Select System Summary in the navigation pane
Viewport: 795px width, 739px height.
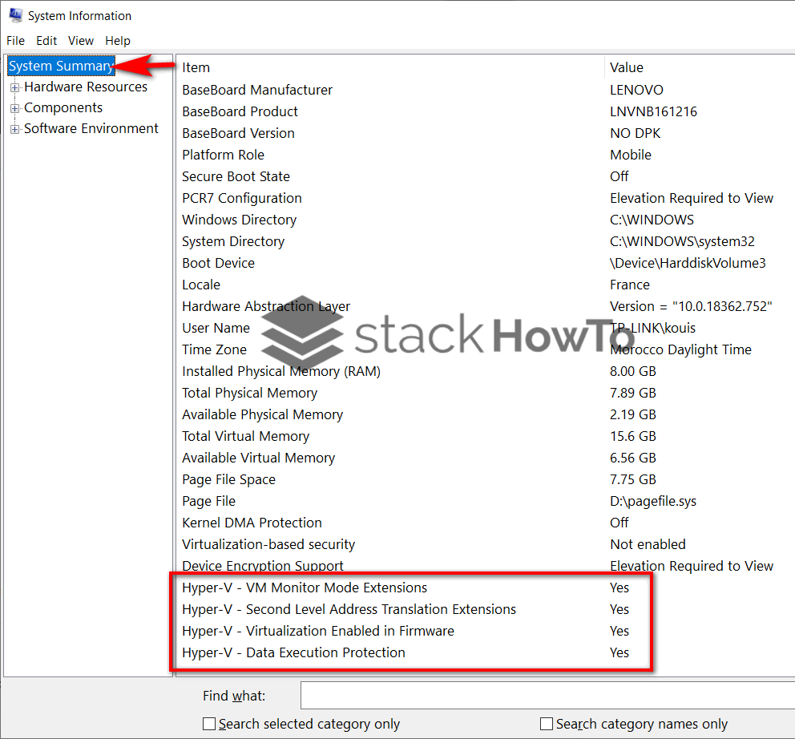[x=60, y=66]
